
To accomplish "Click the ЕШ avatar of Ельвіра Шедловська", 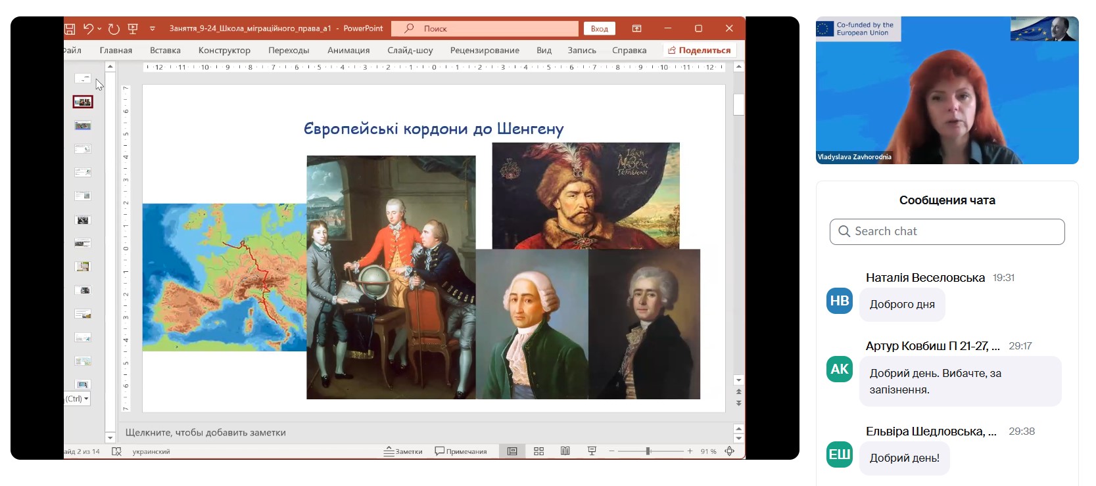I will [840, 454].
